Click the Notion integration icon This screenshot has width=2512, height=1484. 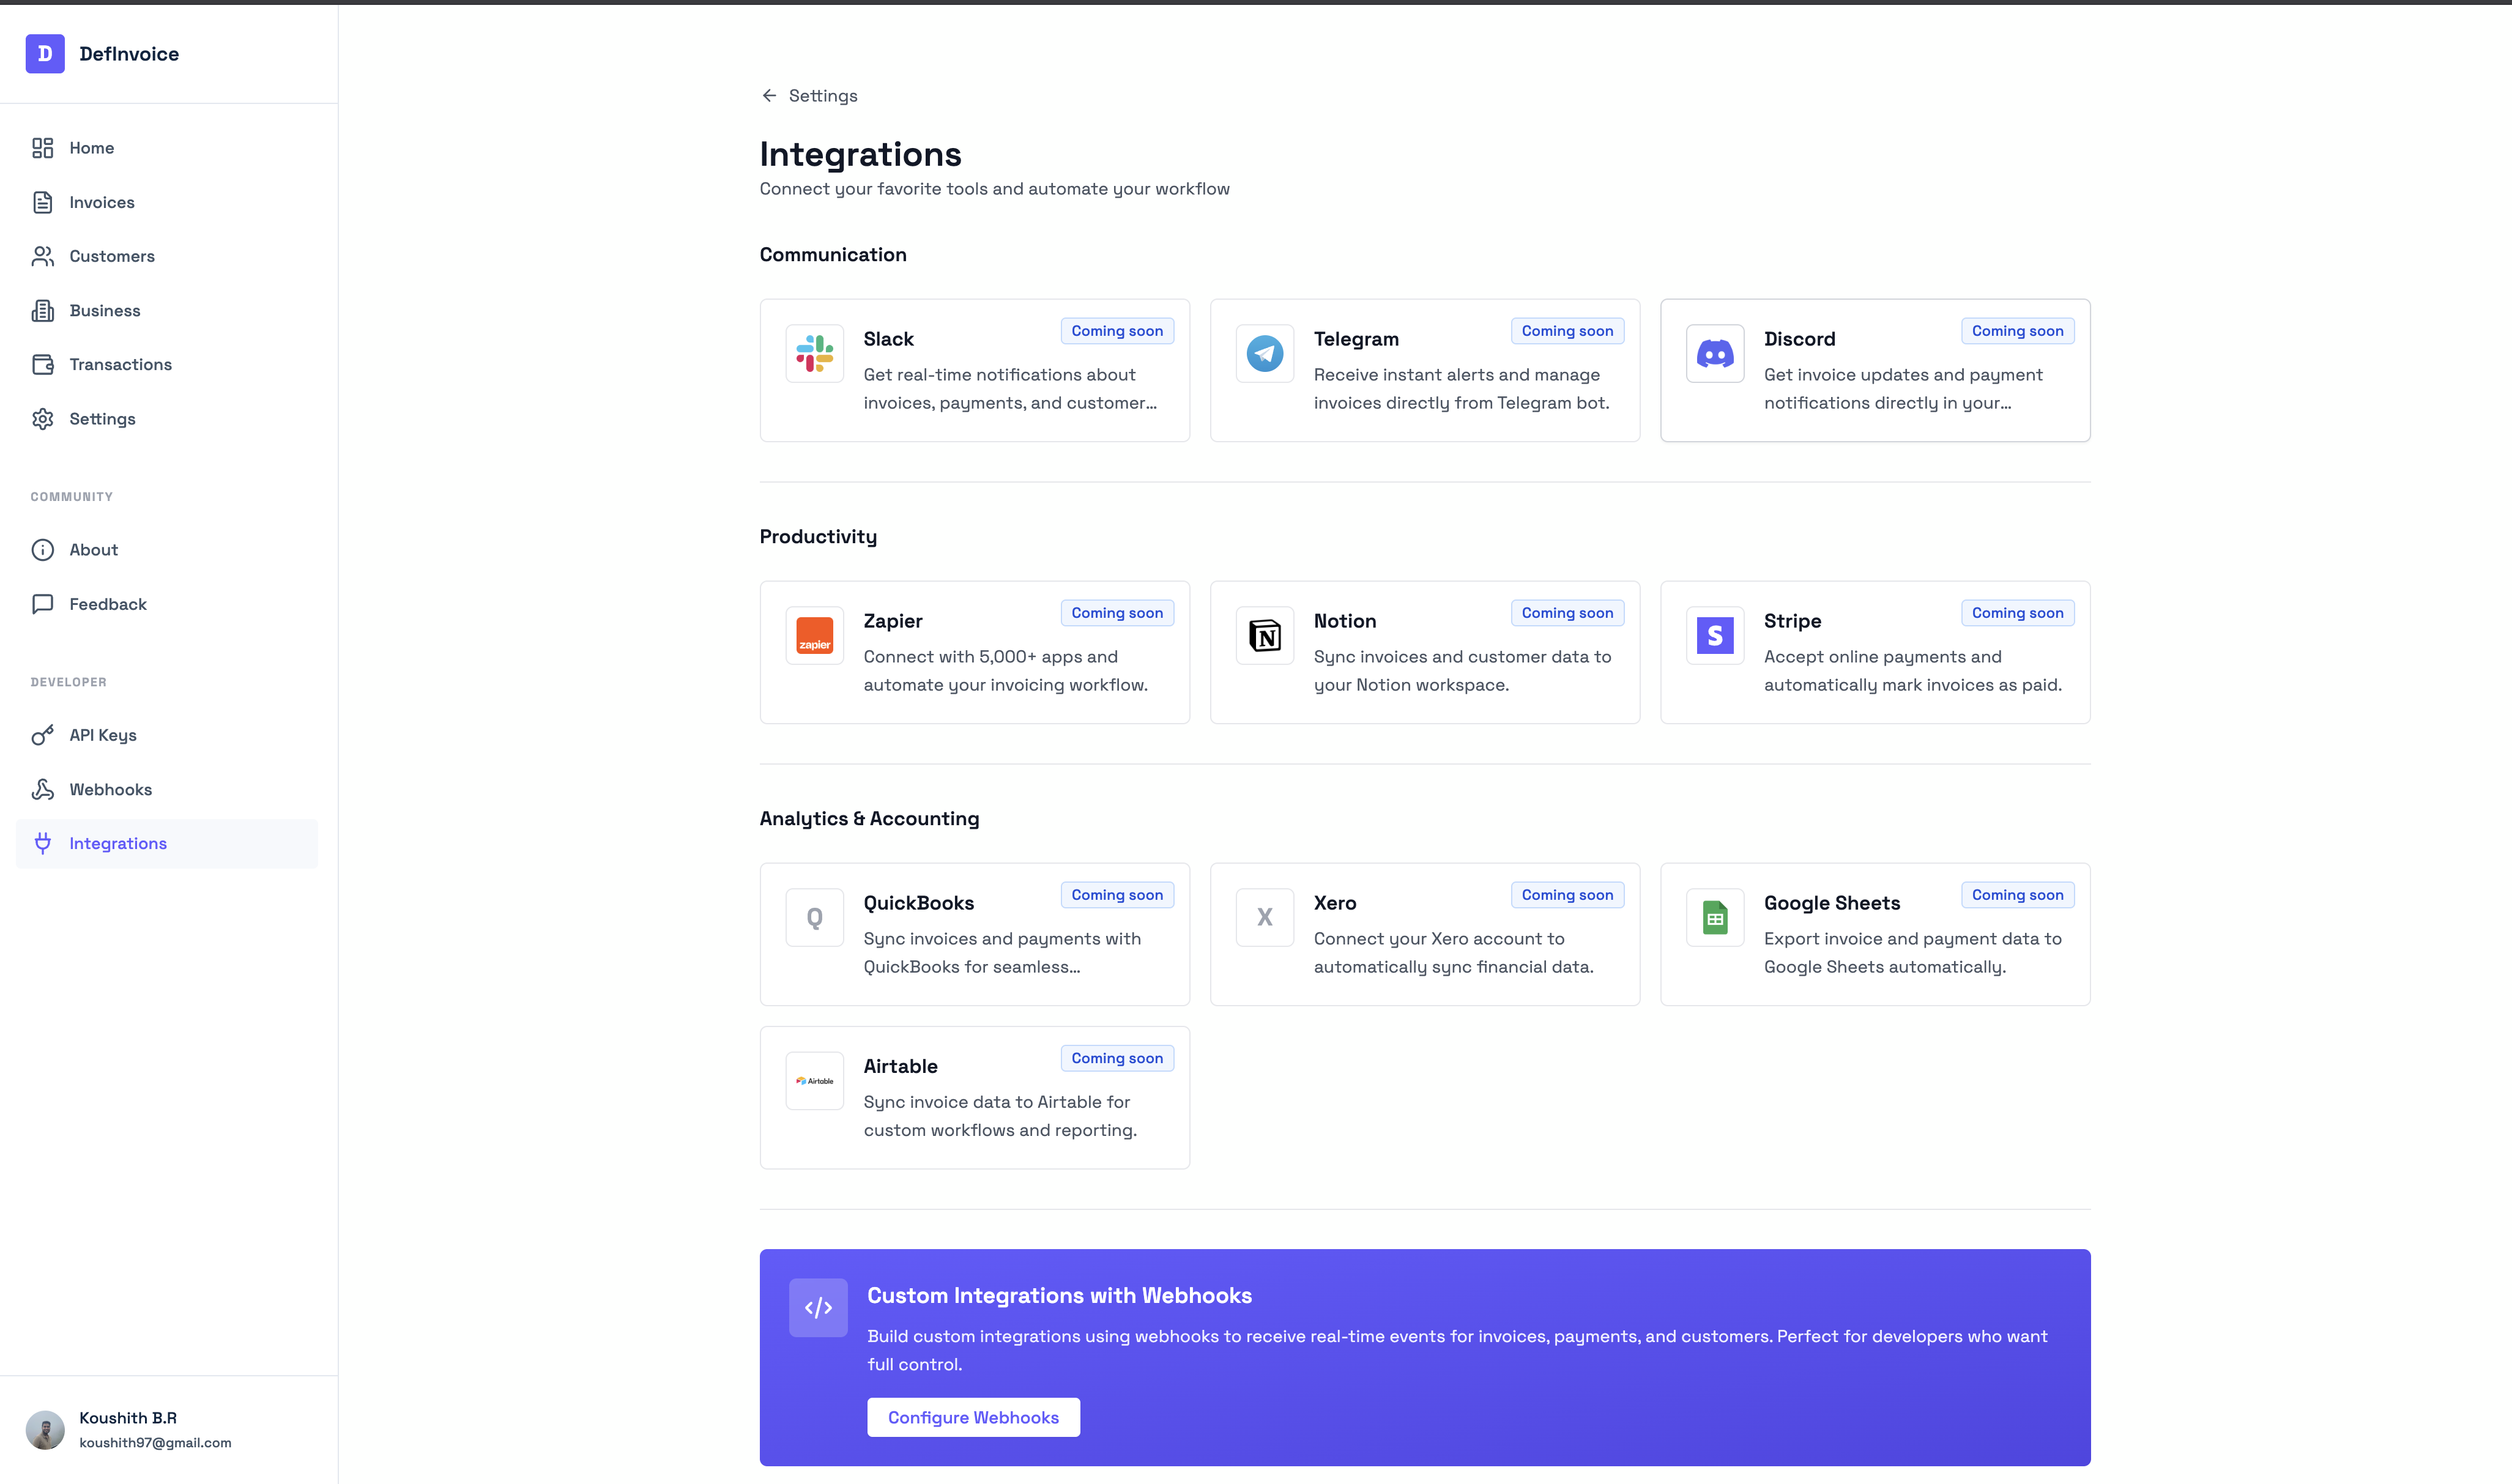[x=1264, y=635]
